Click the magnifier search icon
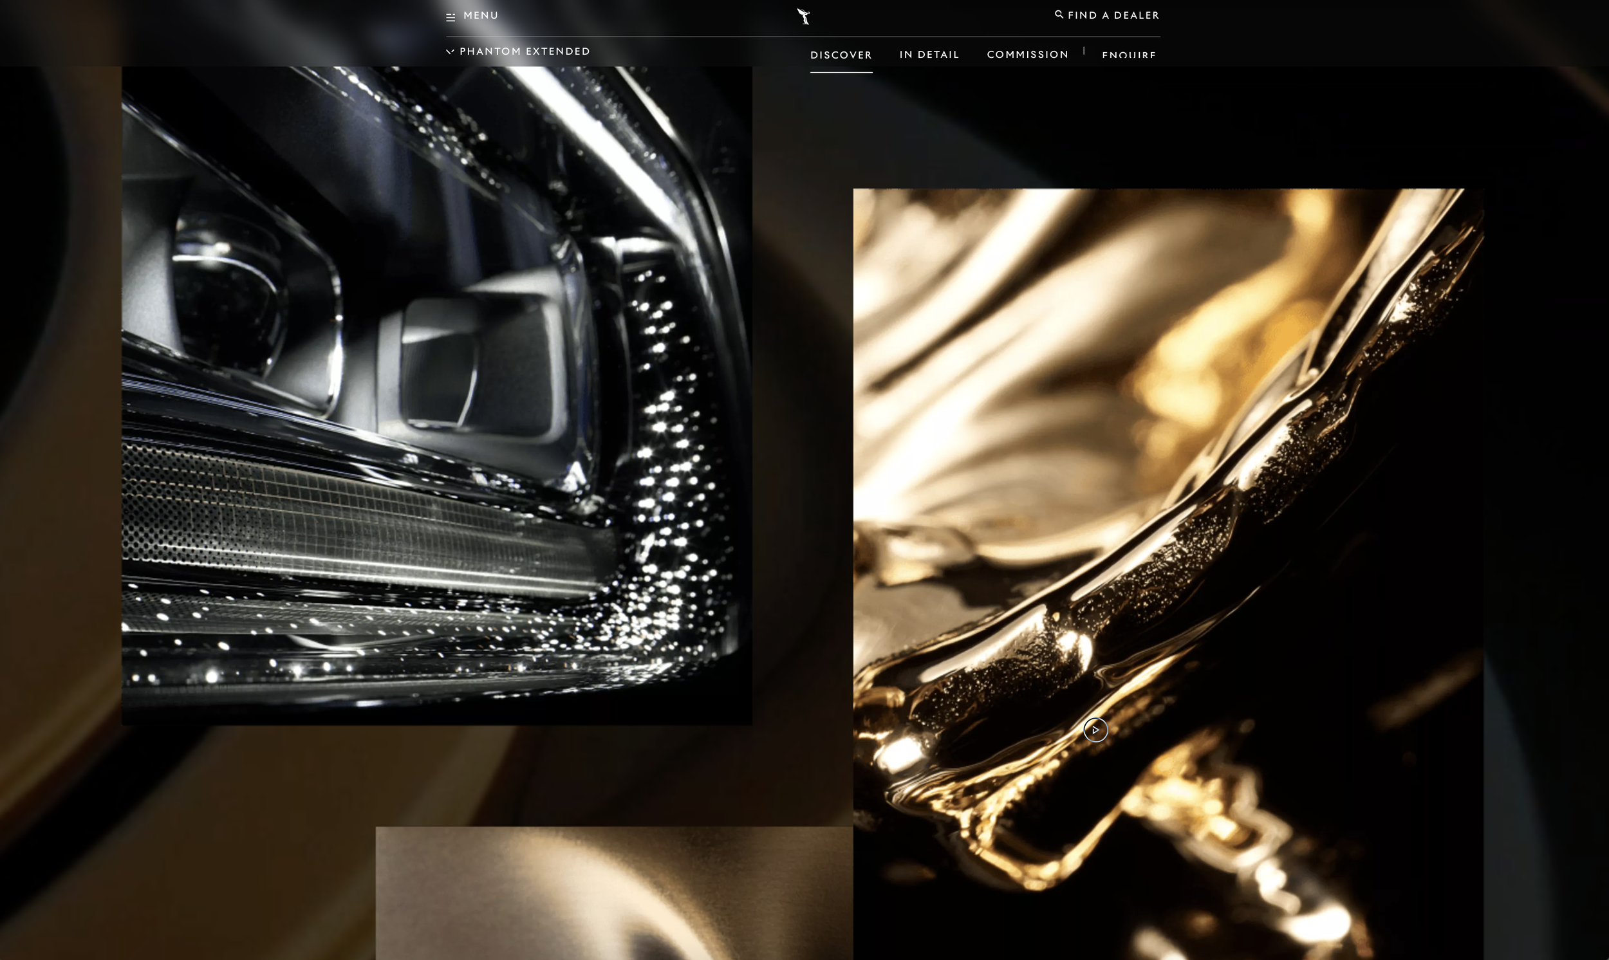This screenshot has width=1609, height=960. 1059,14
